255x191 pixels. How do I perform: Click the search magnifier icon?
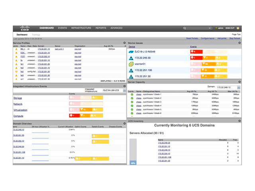tap(184, 28)
